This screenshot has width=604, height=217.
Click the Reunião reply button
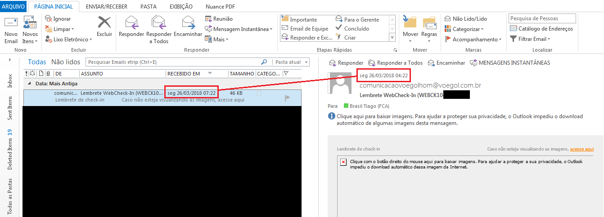tap(219, 18)
